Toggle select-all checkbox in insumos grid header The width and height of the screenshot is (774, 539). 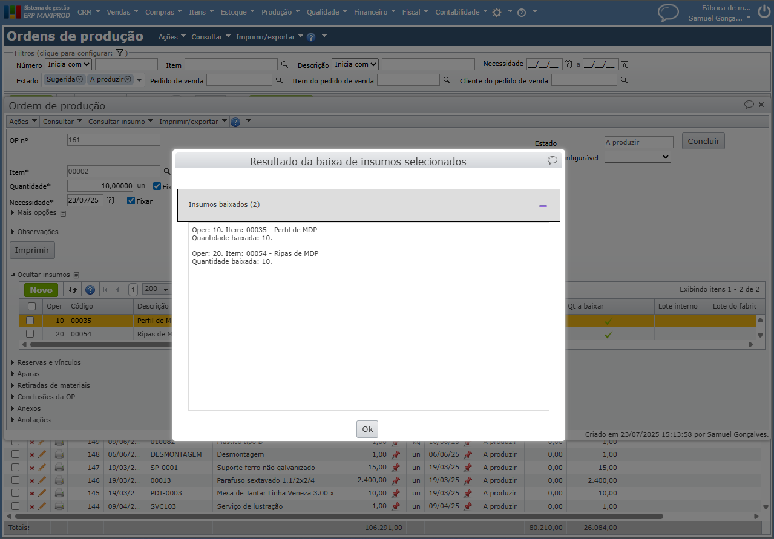coord(32,306)
